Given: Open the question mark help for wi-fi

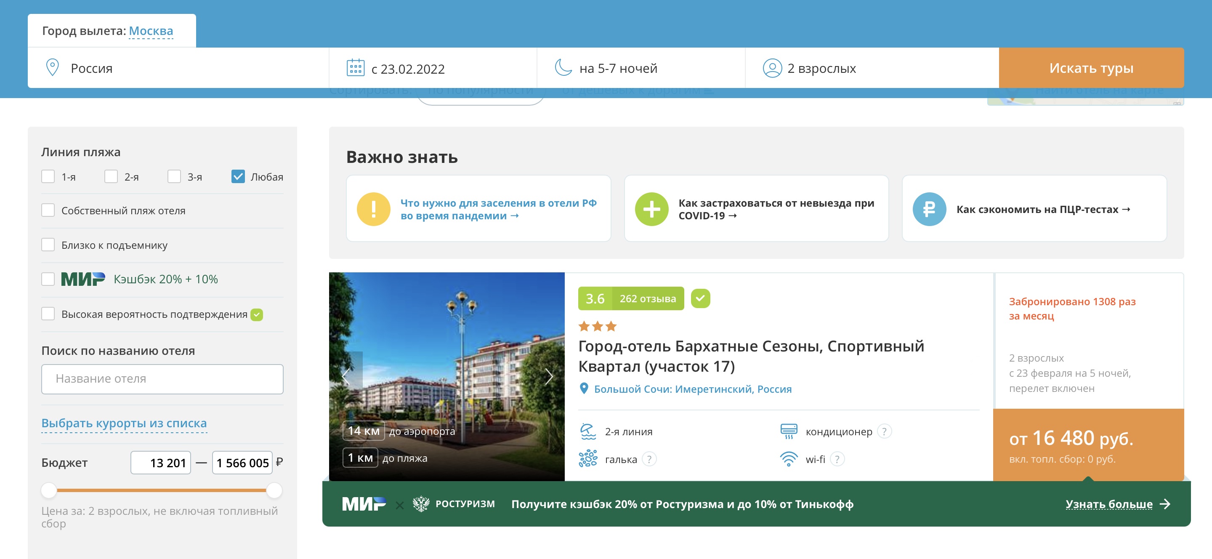Looking at the screenshot, I should tap(837, 459).
